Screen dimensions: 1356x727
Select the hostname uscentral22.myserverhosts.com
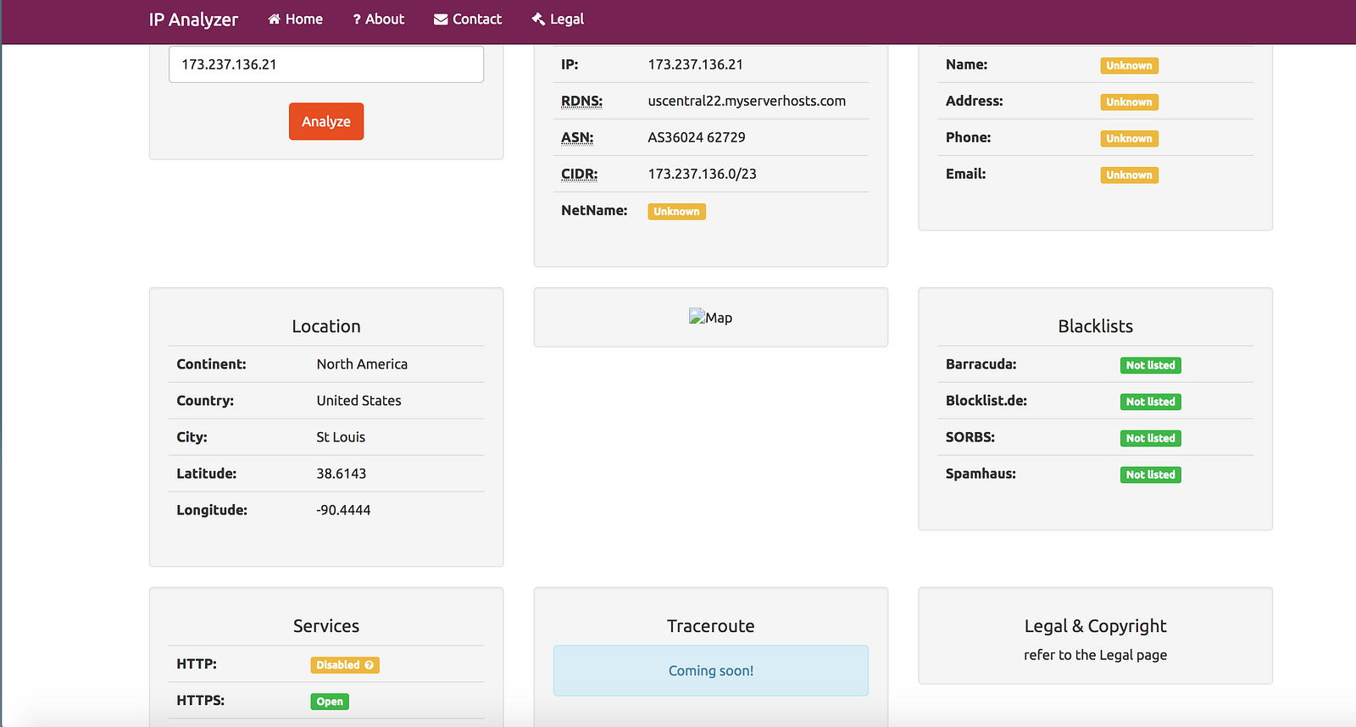[x=747, y=101]
